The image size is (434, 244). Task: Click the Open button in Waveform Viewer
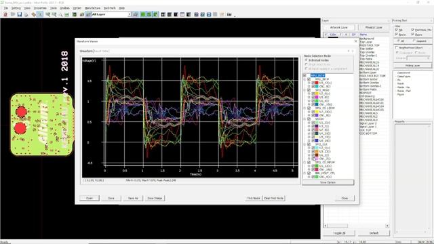[90, 198]
